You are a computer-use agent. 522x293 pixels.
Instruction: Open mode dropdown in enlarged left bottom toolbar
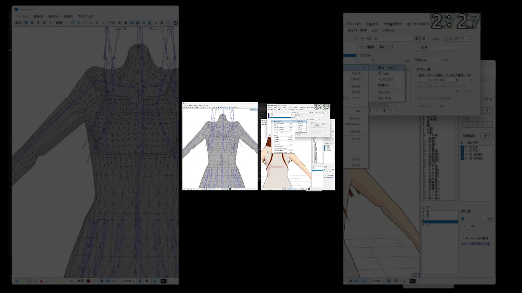point(129,281)
